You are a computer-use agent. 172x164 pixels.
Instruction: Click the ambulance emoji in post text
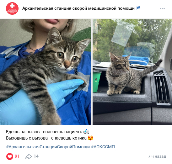[x=87, y=132]
